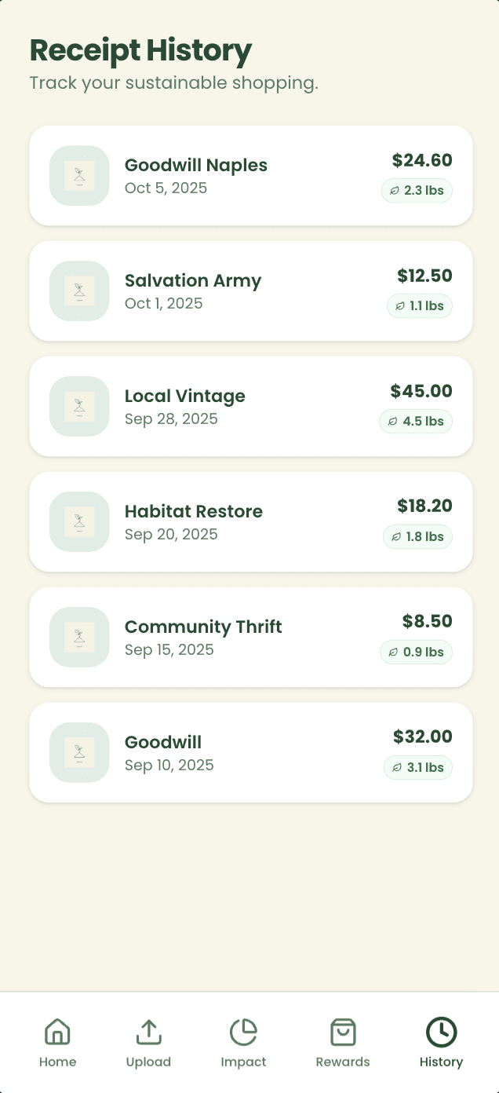The width and height of the screenshot is (499, 1093).
Task: Expand the Goodwill Sep 10 receipt entry
Action: pos(251,751)
